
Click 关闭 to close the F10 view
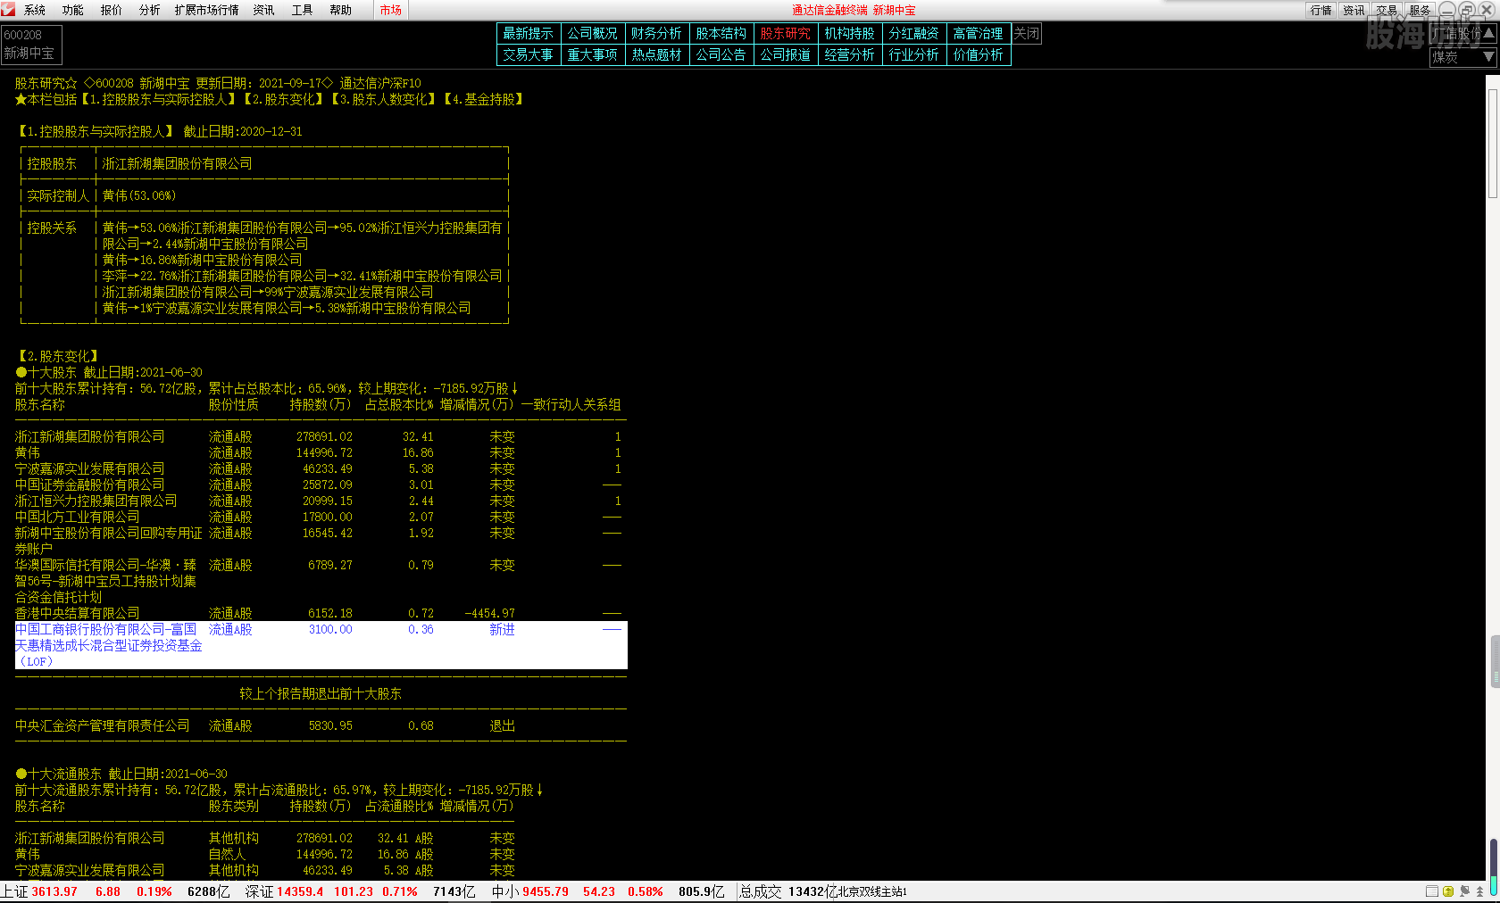tap(1027, 33)
